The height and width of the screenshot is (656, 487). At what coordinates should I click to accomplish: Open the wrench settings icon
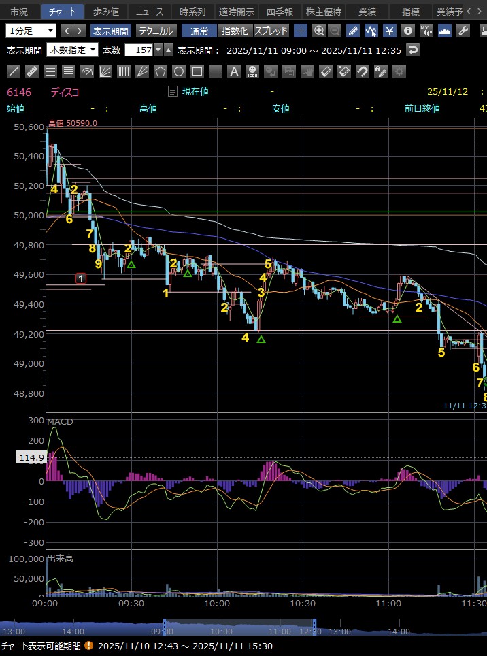463,31
